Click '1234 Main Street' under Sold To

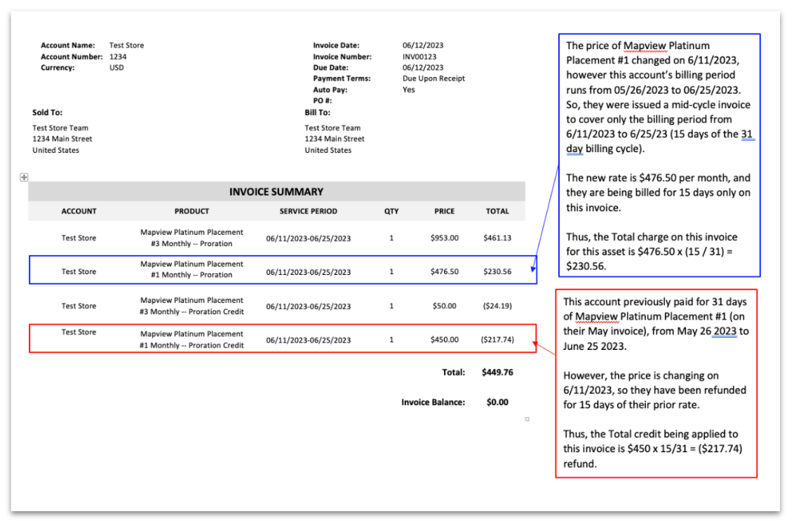pyautogui.click(x=62, y=139)
